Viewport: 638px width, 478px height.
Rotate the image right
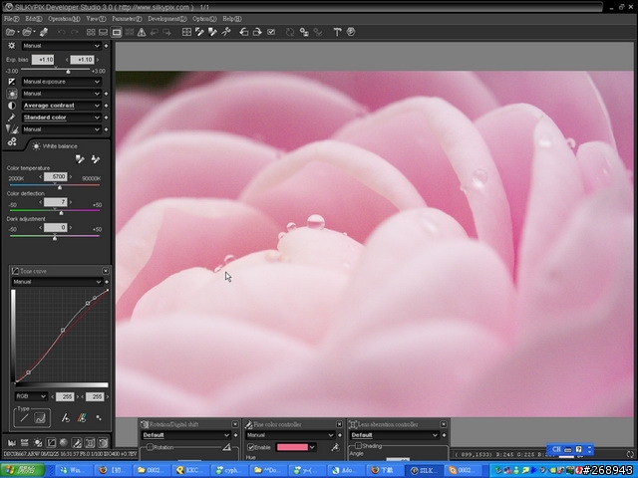pyautogui.click(x=257, y=32)
